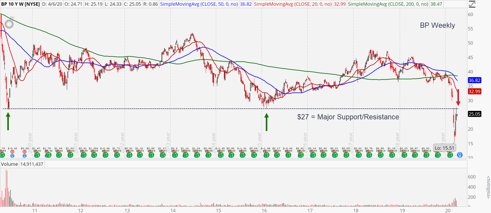Click the Lo: 15.51 low price bubble
Viewport: 491px width, 213px height.
(x=444, y=148)
